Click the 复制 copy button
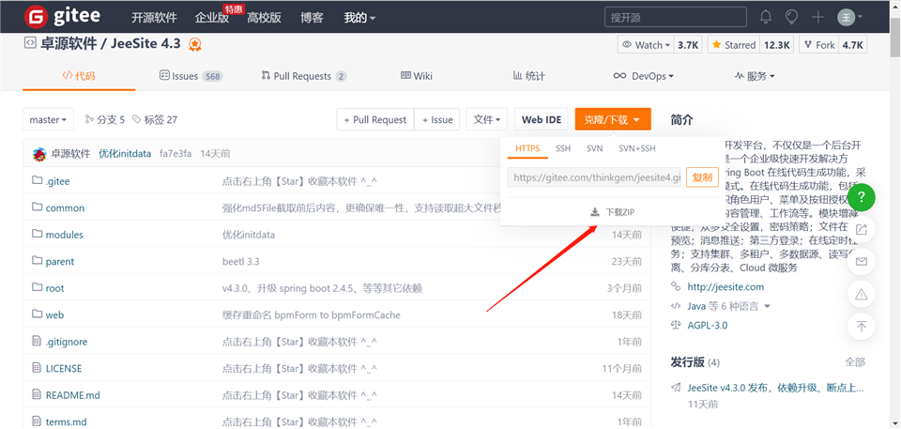Viewport: 901px width, 429px height. pyautogui.click(x=702, y=177)
